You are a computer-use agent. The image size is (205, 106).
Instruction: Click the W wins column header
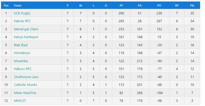[80, 5]
